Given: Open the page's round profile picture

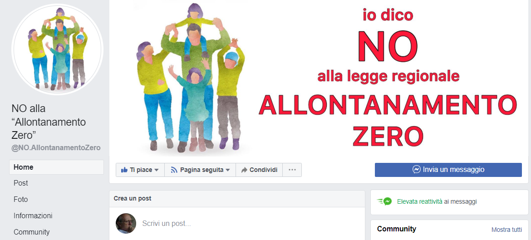Looking at the screenshot, I should 57,49.
